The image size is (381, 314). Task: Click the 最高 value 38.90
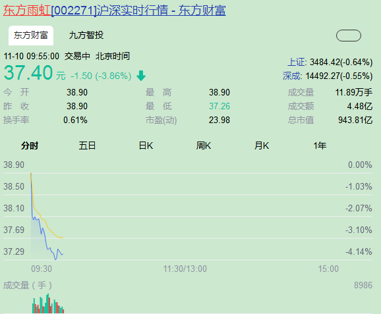(220, 92)
